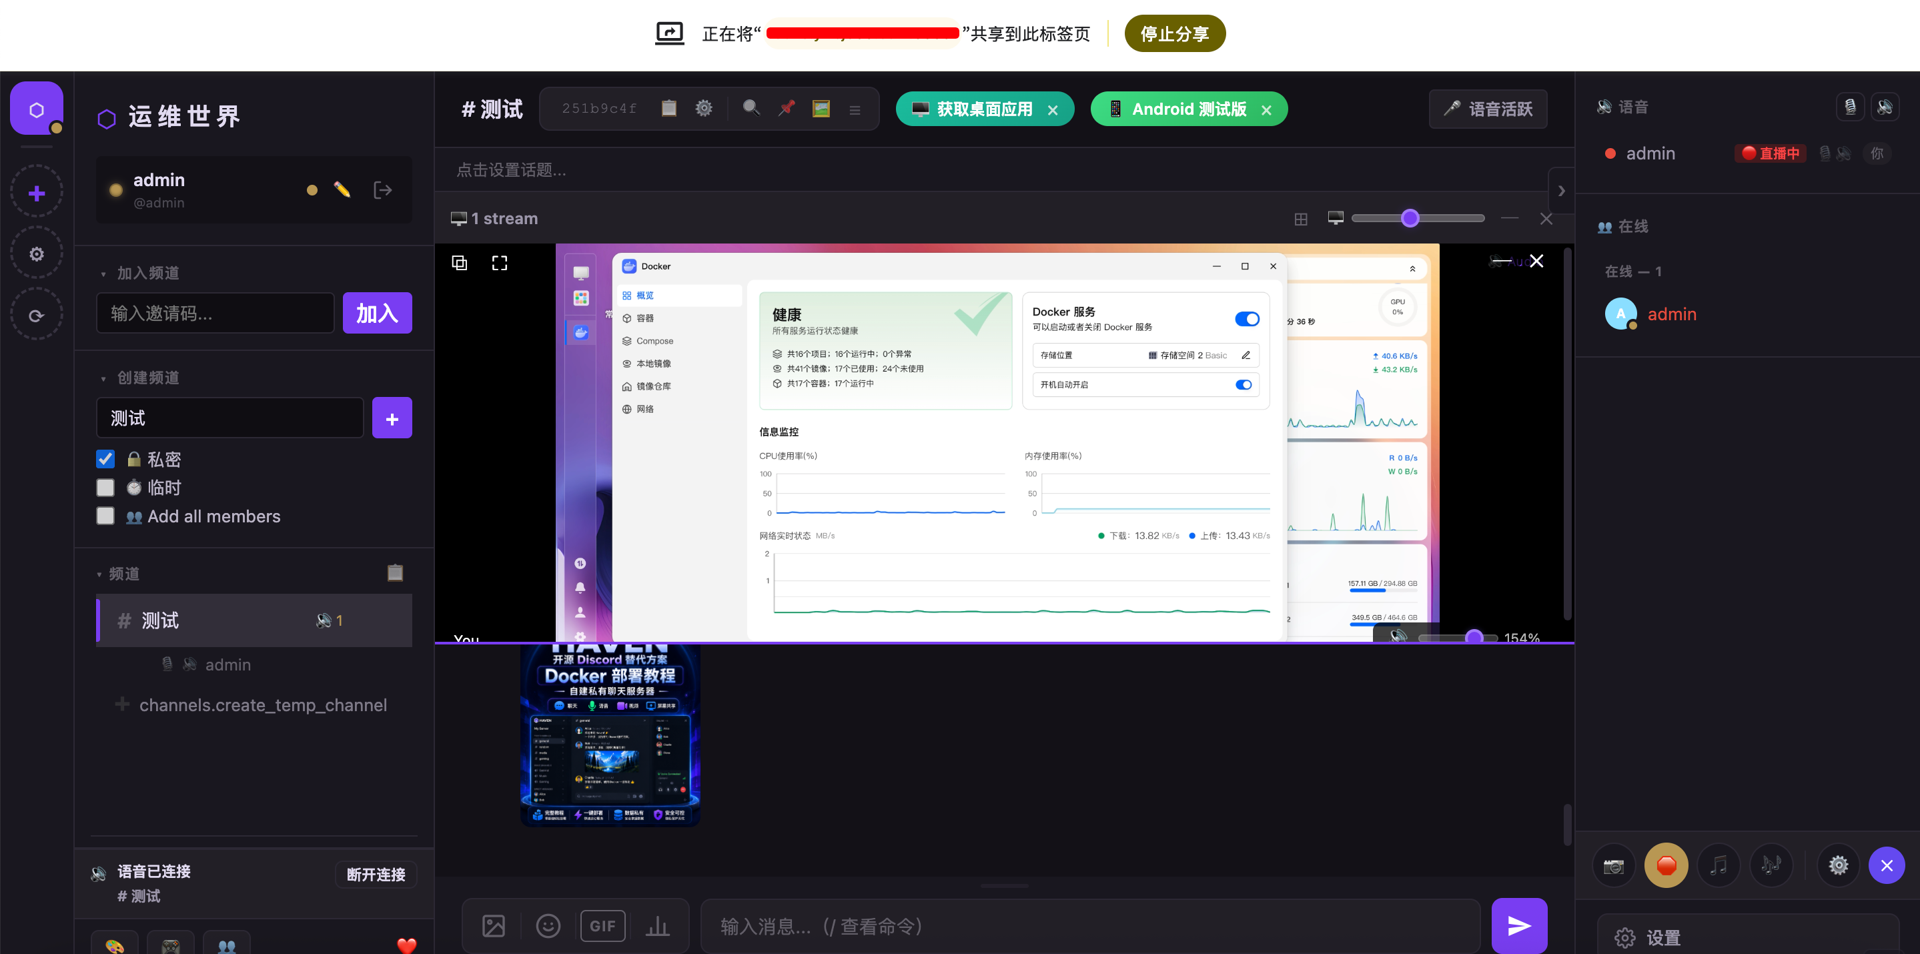Collapse the 频道 channel list
The image size is (1920, 954).
click(x=118, y=574)
